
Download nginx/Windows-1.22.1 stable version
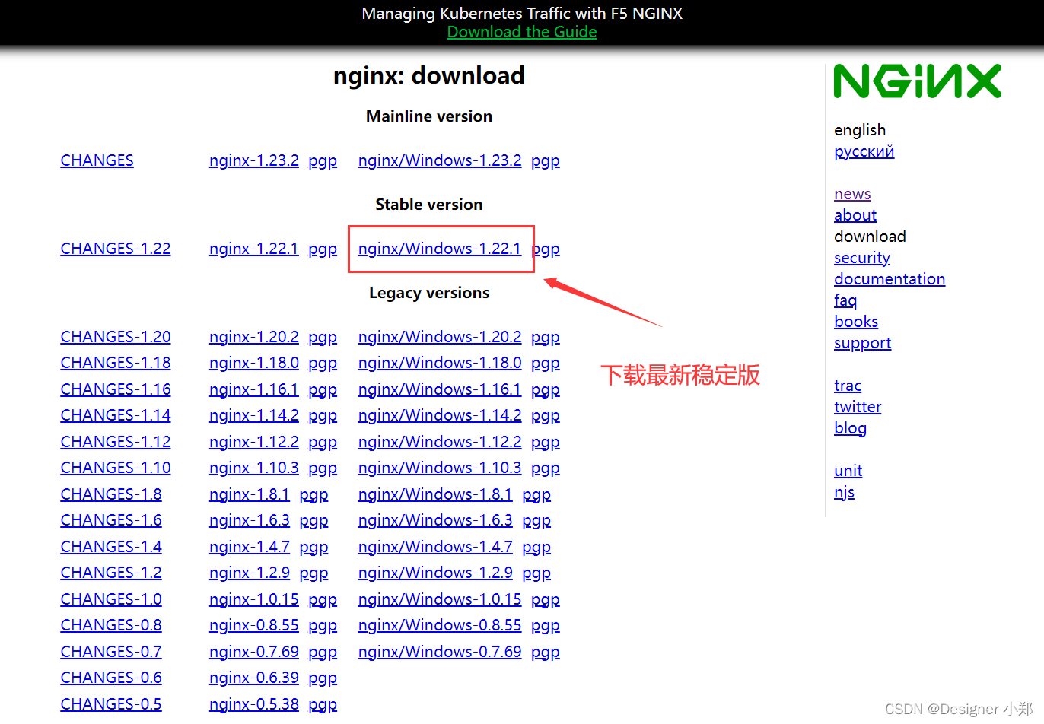(440, 249)
